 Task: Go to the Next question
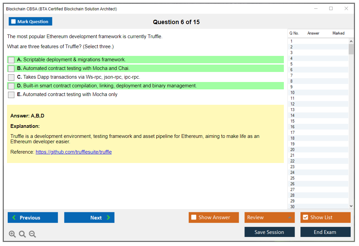(89, 218)
